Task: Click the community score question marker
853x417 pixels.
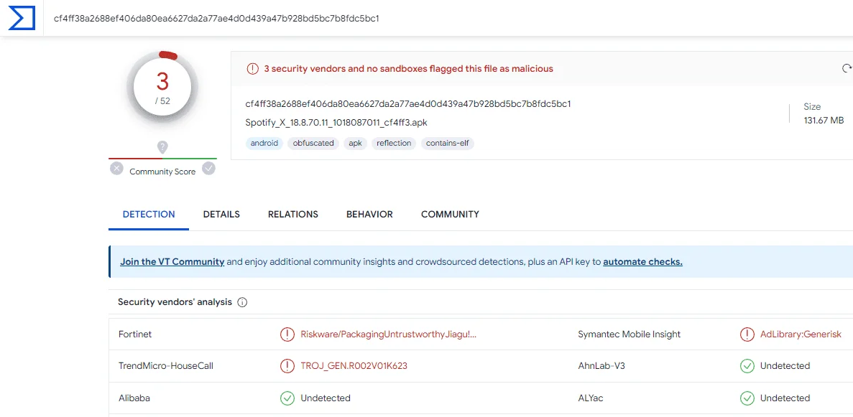Action: coord(162,147)
